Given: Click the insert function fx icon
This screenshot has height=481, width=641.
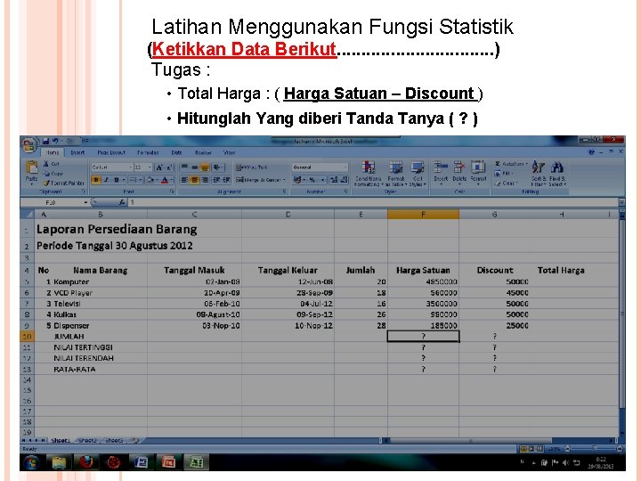Looking at the screenshot, I should pos(122,202).
